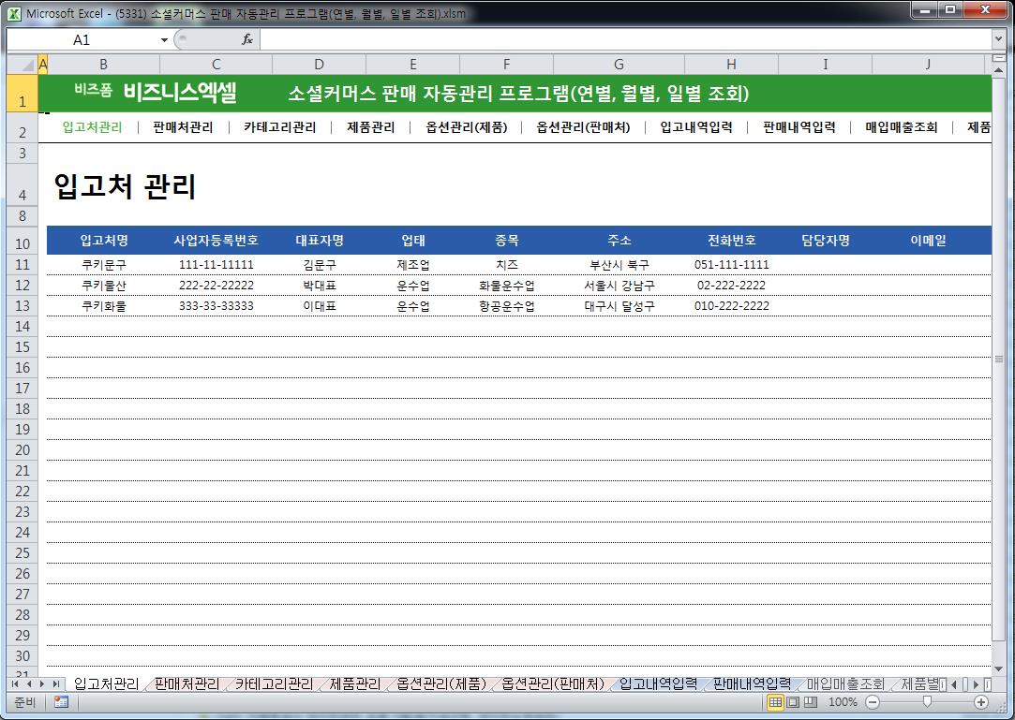Viewport: 1015px width, 720px height.
Task: Click previous sheet tab arrow
Action: click(28, 683)
